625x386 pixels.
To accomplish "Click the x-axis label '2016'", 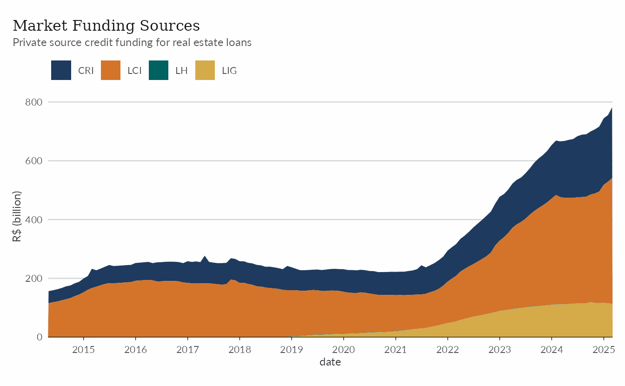I will [135, 349].
